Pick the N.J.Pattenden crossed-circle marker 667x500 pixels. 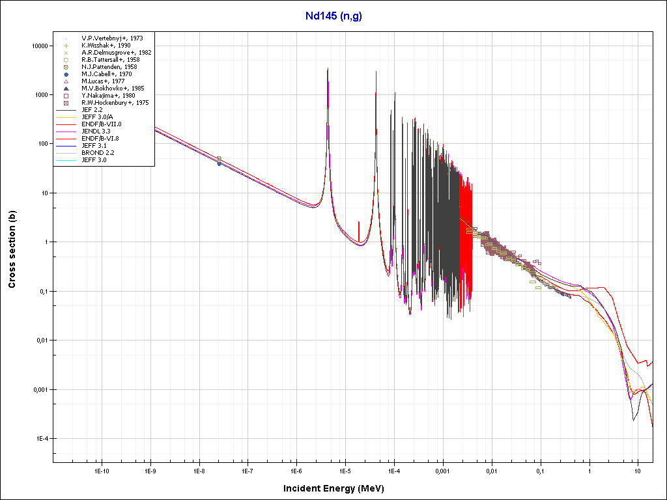pos(66,67)
